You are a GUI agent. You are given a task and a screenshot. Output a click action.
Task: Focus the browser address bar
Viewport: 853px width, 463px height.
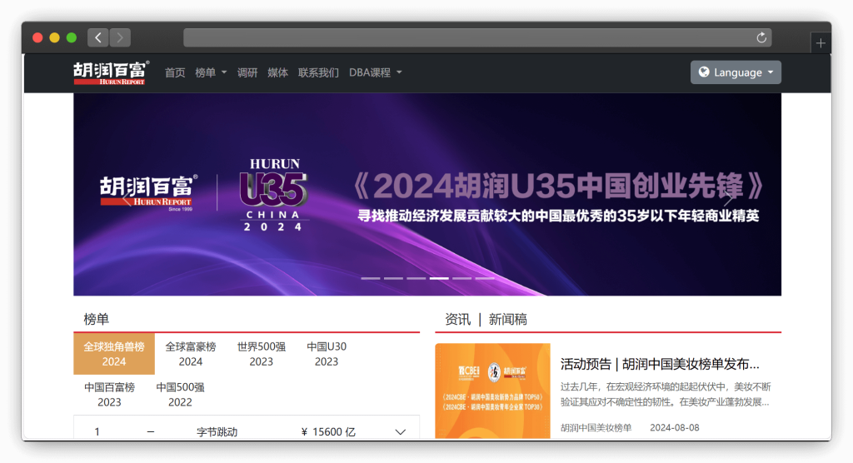(477, 37)
